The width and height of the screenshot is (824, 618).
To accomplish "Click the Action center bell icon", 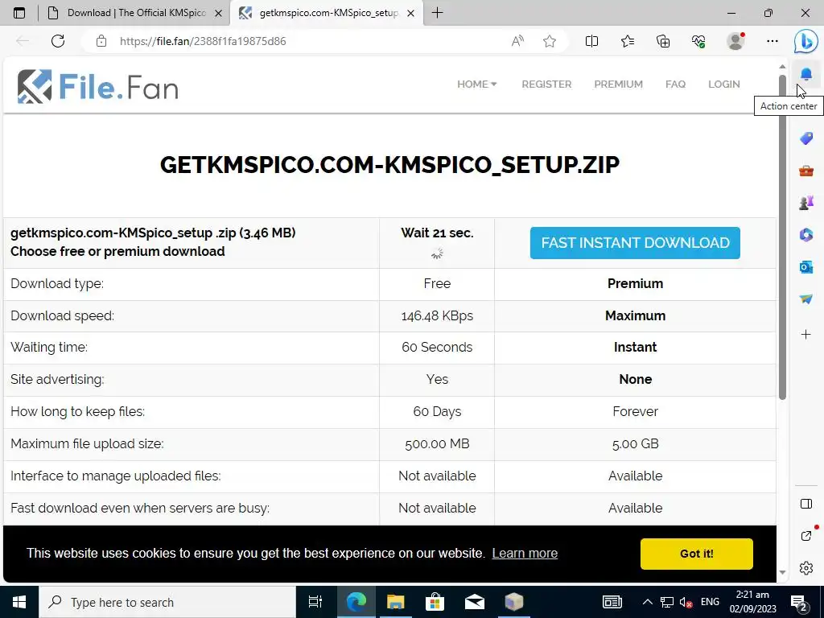I will (x=806, y=74).
